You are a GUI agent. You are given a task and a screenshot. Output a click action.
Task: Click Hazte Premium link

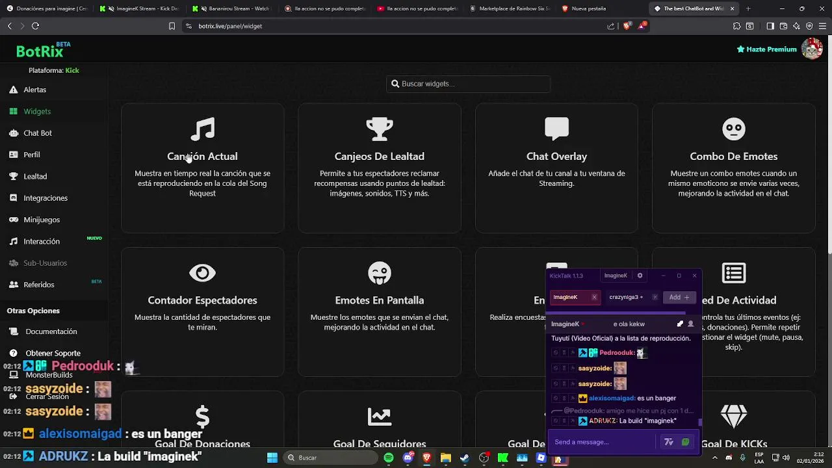(766, 49)
